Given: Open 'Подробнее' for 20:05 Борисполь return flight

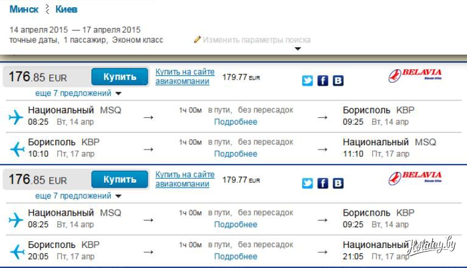Looking at the screenshot, I should [235, 256].
